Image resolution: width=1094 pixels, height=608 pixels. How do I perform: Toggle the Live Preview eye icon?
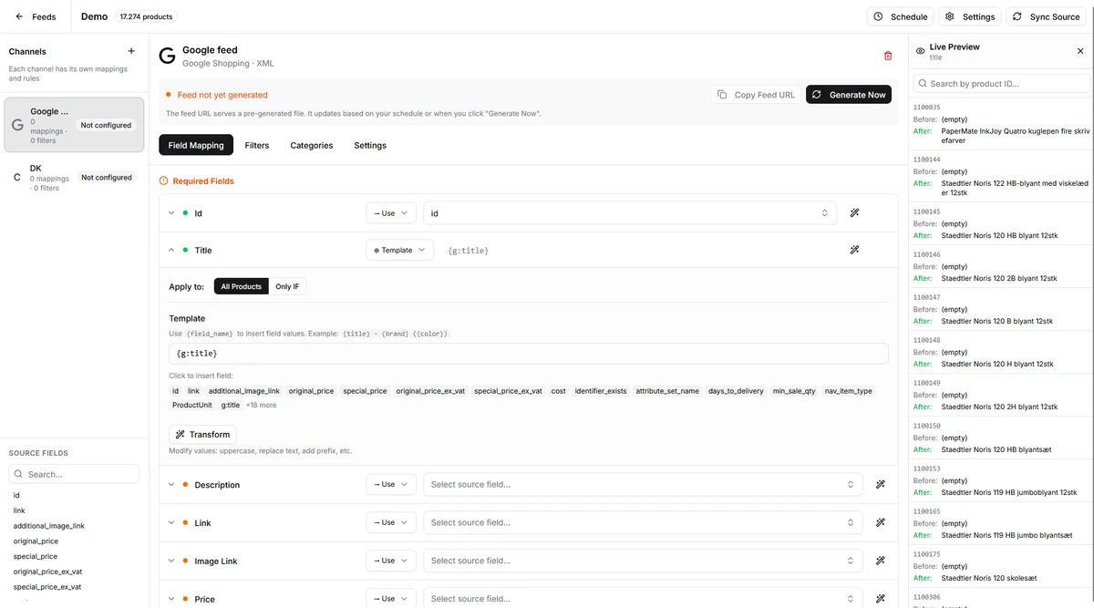pyautogui.click(x=920, y=52)
